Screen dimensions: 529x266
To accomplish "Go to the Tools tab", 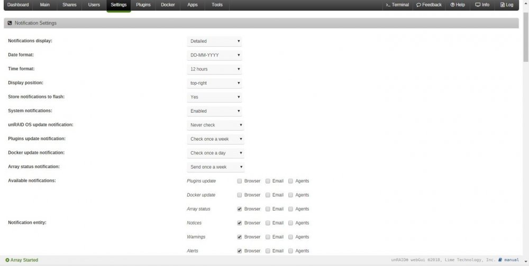I will coord(217,5).
